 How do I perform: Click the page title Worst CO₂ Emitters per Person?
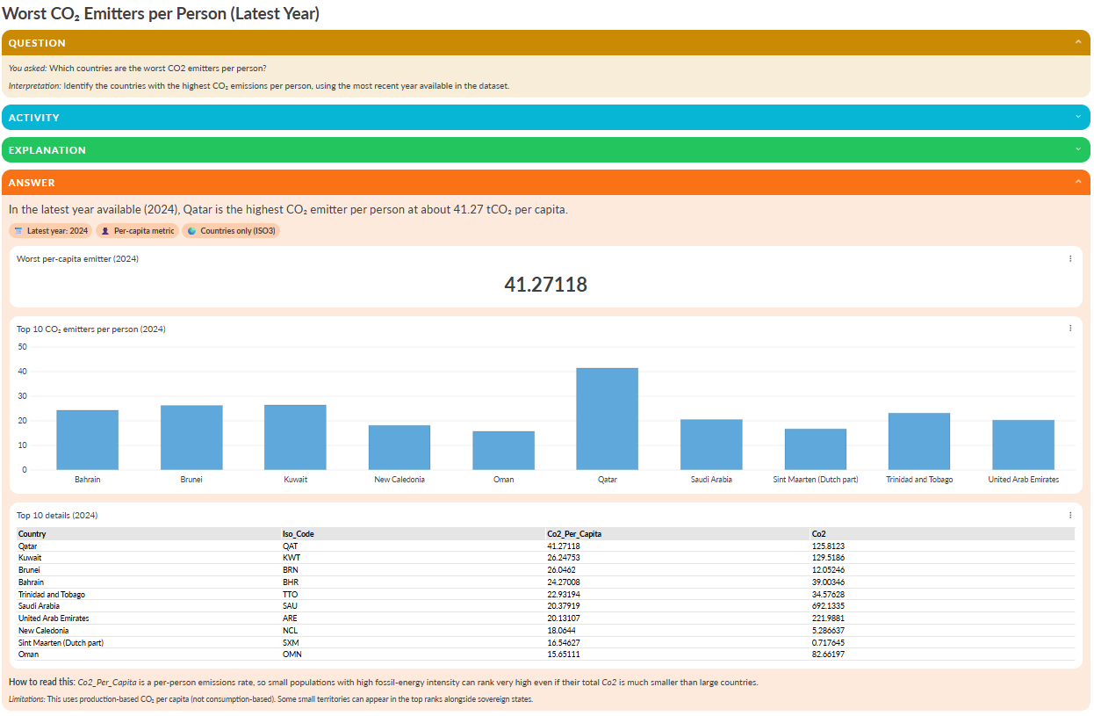click(161, 14)
